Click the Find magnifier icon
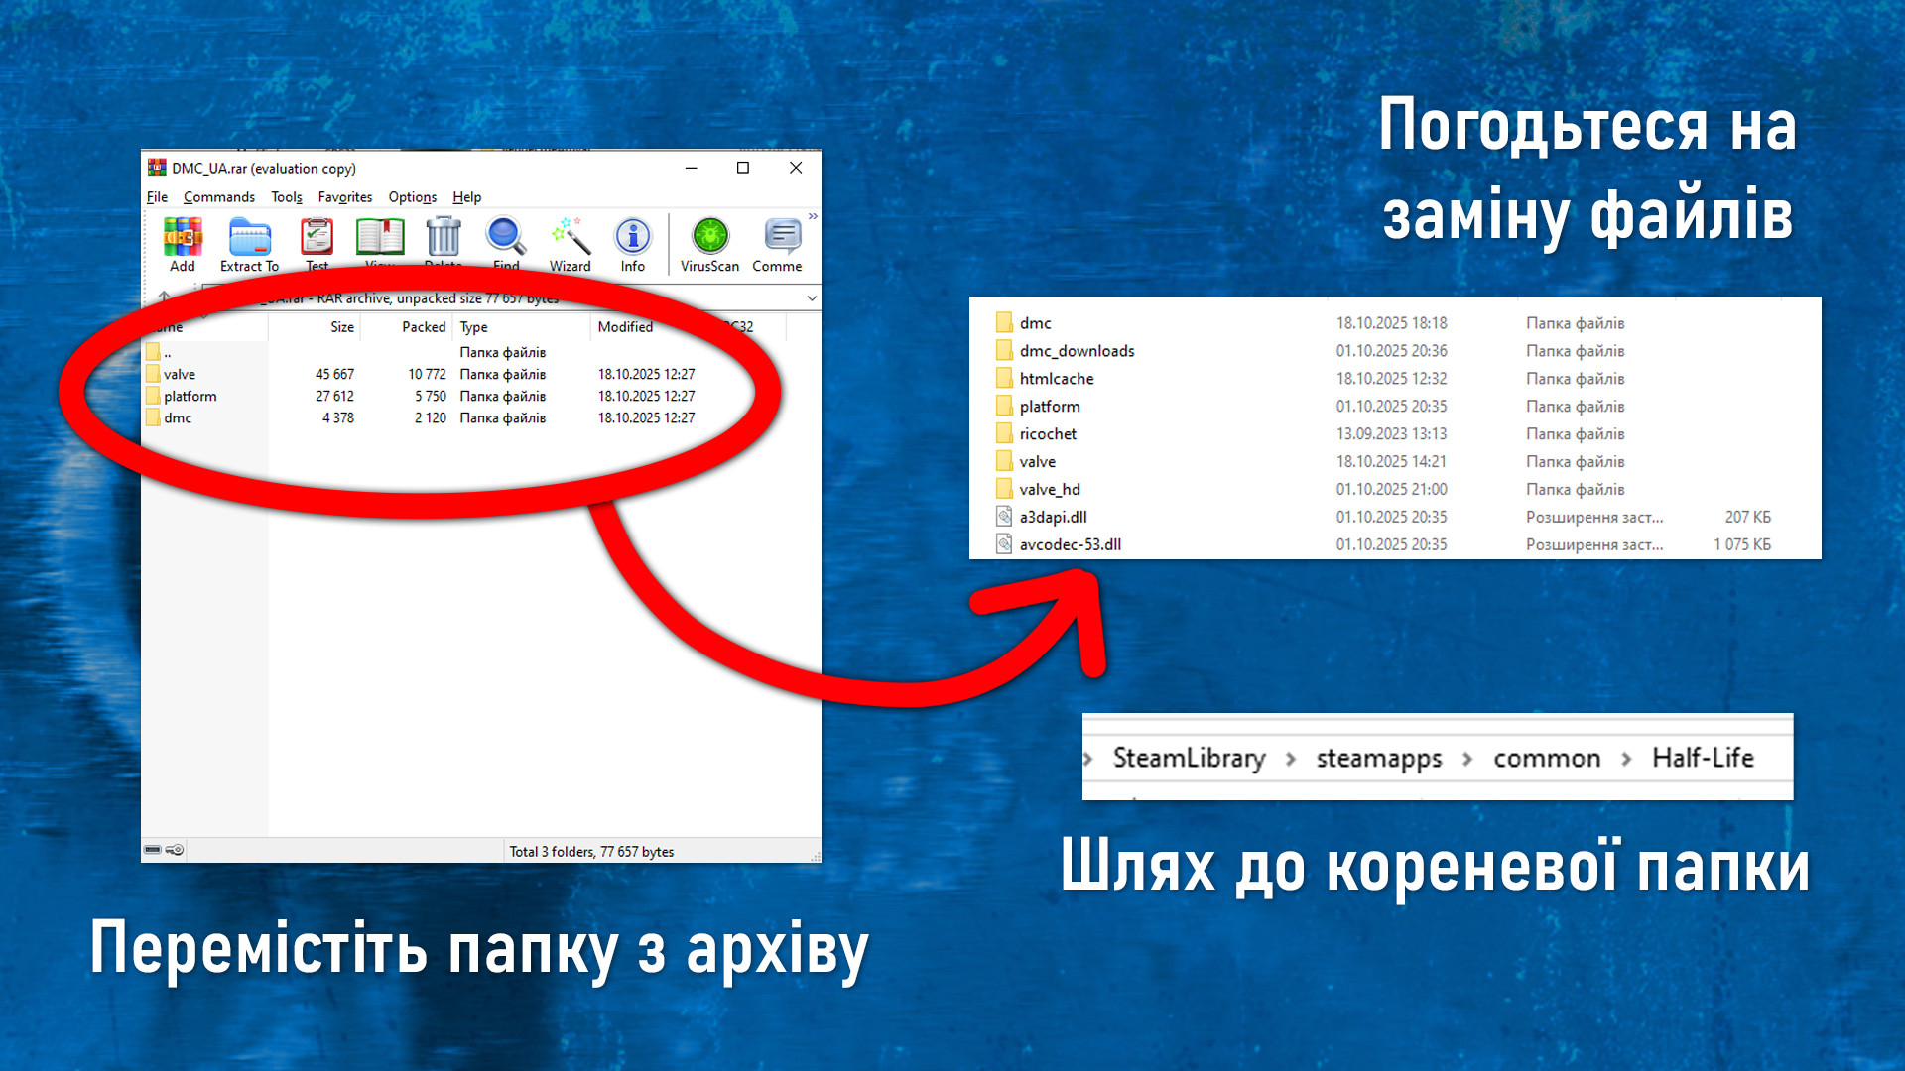1905x1071 pixels. point(505,238)
